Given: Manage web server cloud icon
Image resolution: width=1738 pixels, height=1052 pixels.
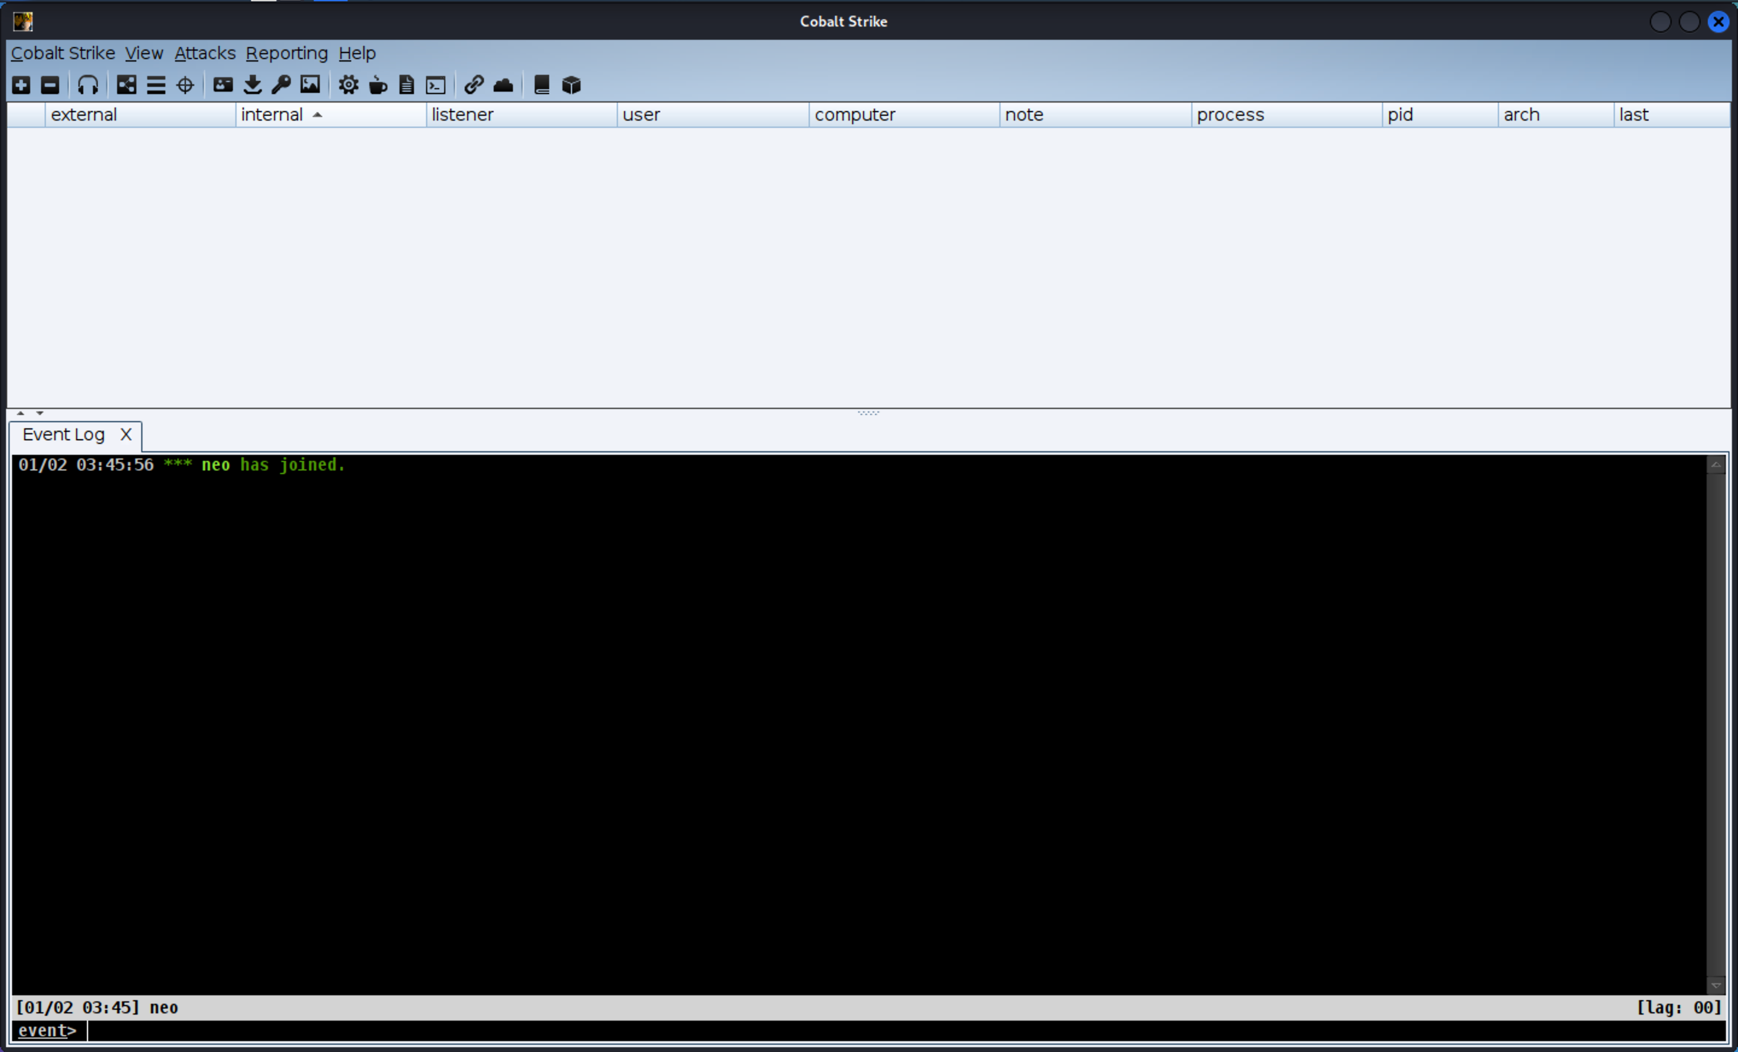Looking at the screenshot, I should pos(503,85).
